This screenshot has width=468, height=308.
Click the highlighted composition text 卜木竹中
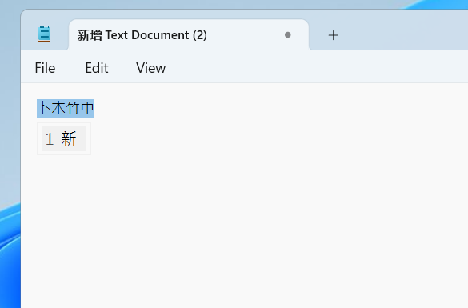click(66, 108)
